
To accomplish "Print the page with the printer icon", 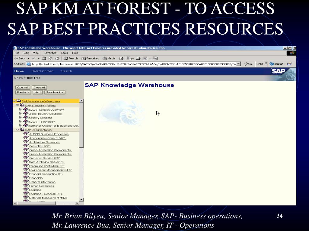I will pyautogui.click(x=138, y=58).
